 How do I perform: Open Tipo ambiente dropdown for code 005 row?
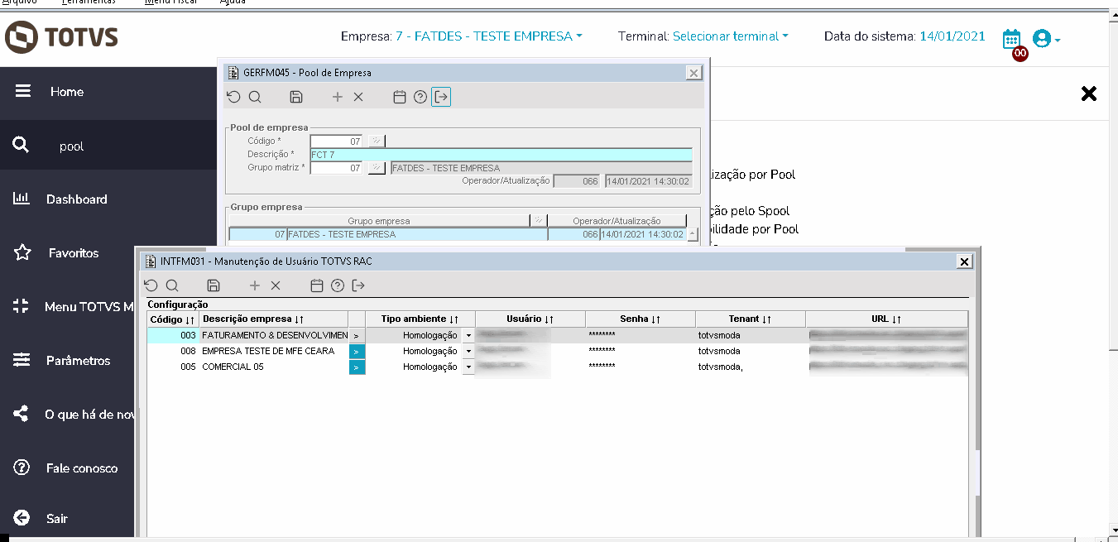pos(468,367)
